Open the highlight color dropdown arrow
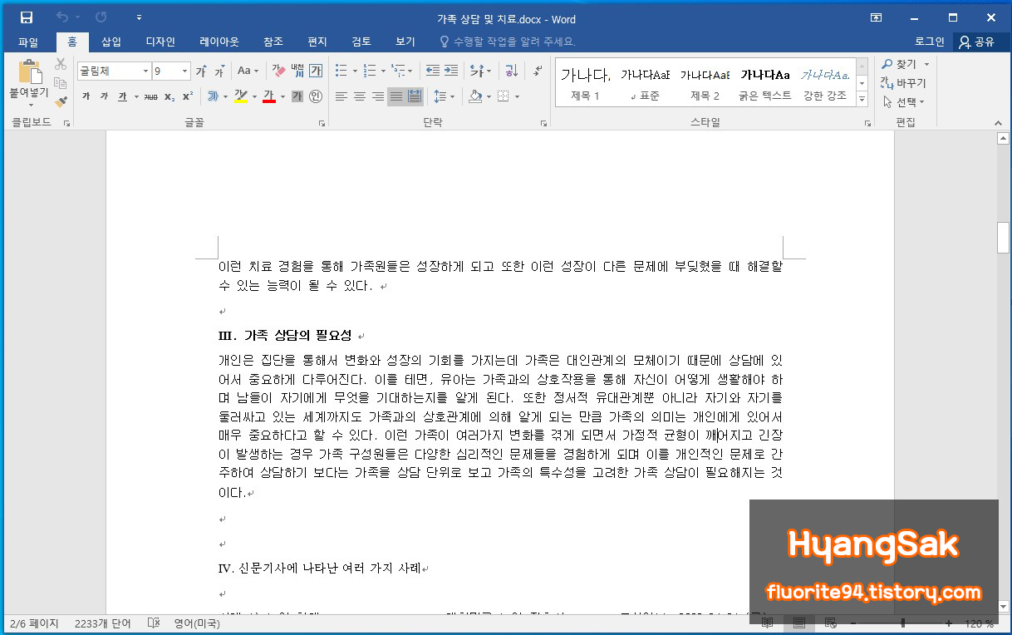Image resolution: width=1012 pixels, height=635 pixels. point(253,97)
